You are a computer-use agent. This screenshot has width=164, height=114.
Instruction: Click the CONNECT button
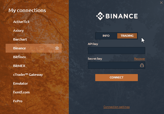pos(116,78)
